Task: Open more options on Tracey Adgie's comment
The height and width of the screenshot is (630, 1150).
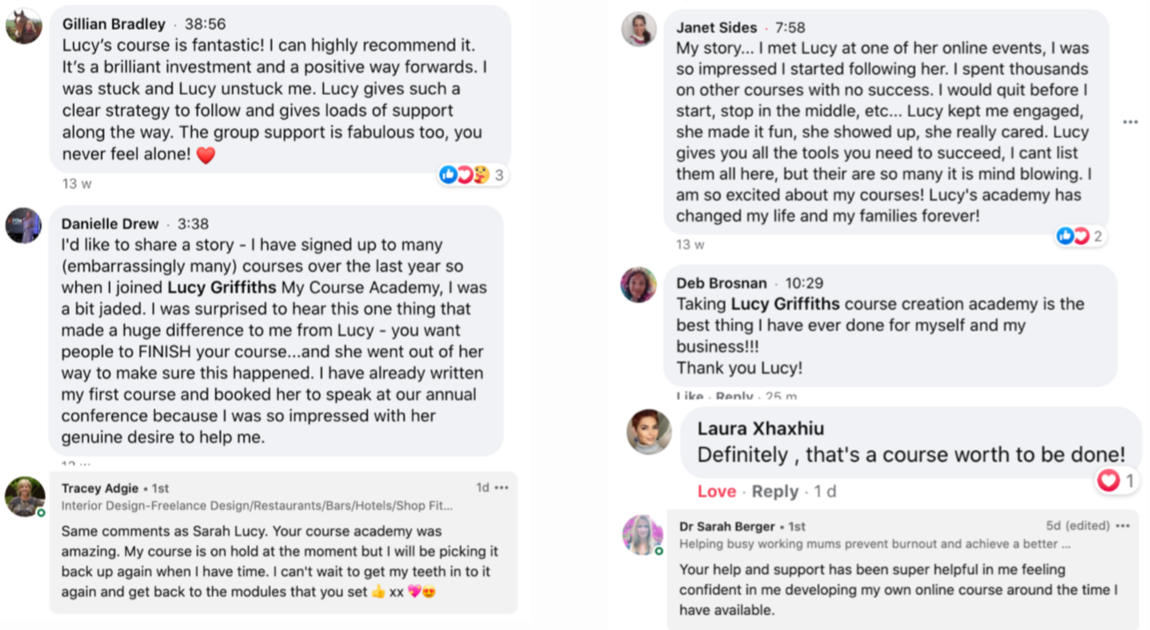Action: coord(502,487)
